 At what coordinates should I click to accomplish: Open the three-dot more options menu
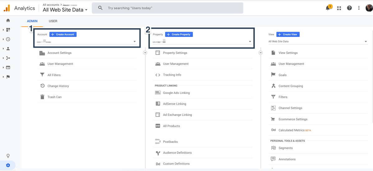point(359,8)
